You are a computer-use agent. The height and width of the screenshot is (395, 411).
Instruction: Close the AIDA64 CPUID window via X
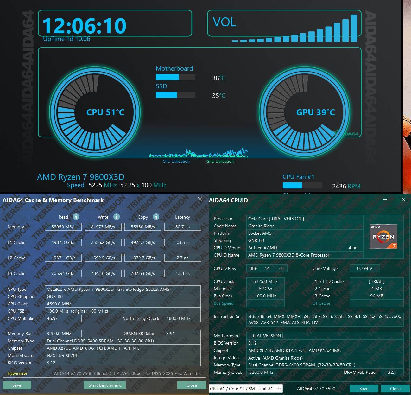click(403, 200)
